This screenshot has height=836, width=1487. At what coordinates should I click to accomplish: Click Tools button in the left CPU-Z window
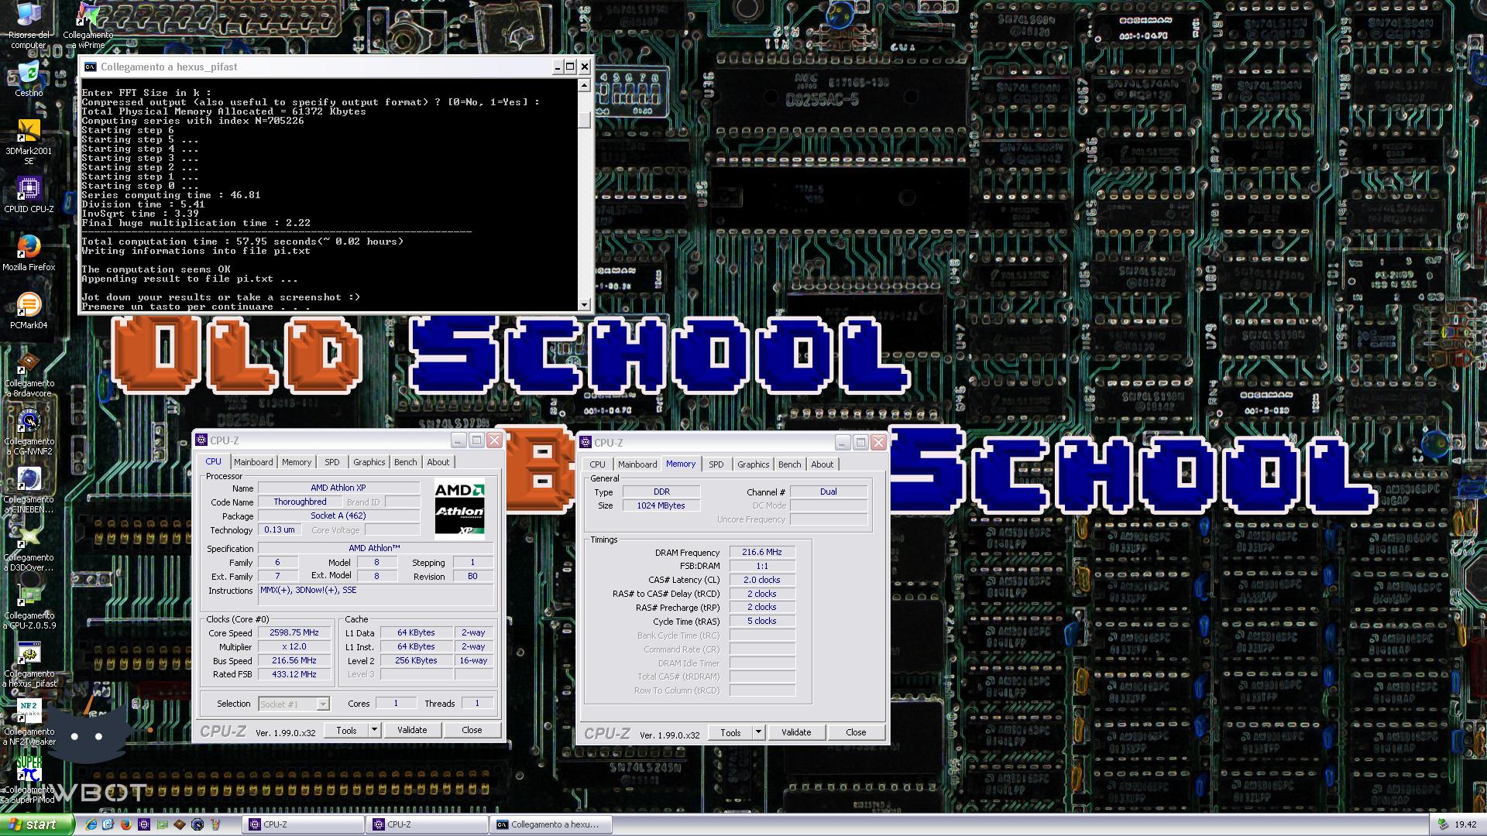[346, 730]
